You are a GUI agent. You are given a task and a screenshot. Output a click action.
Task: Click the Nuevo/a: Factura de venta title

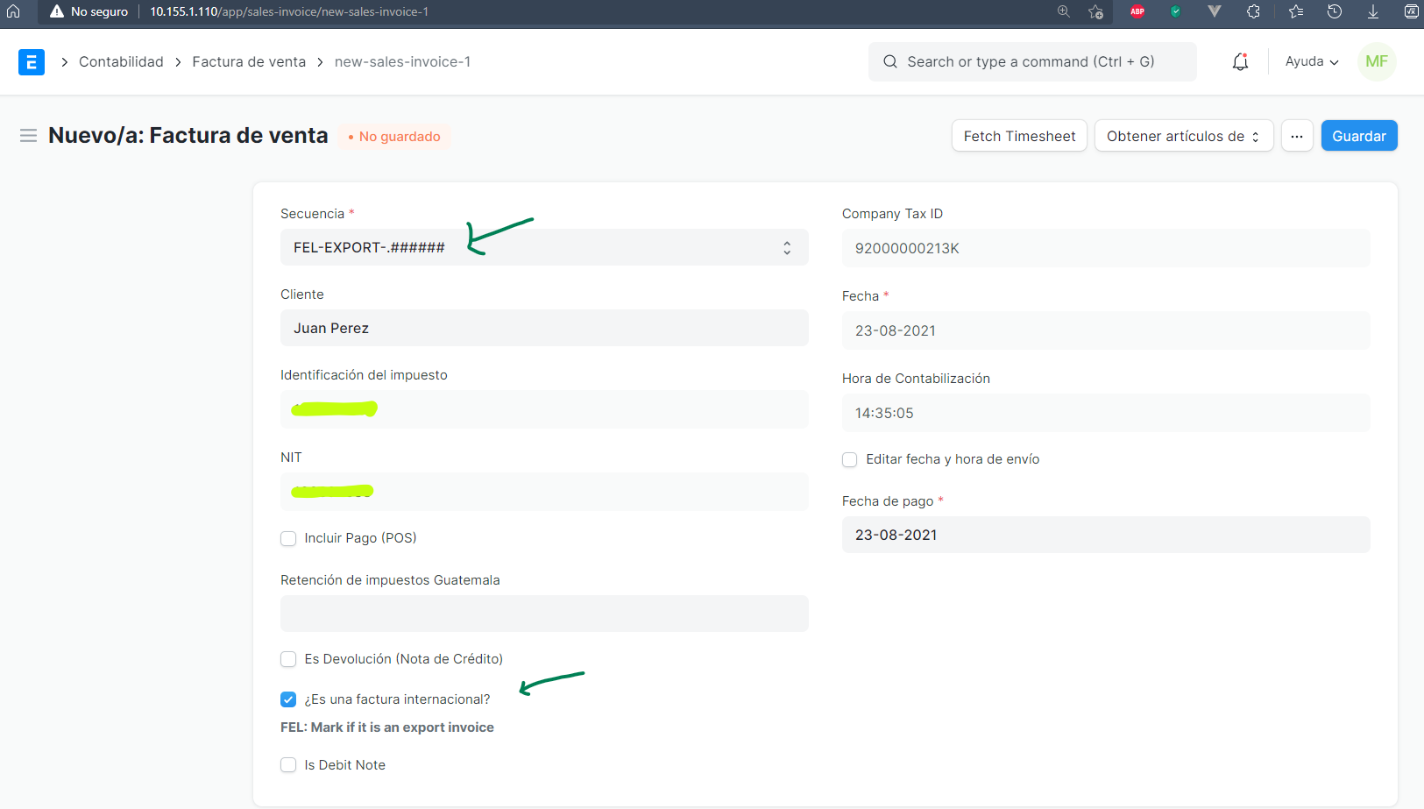[188, 136]
